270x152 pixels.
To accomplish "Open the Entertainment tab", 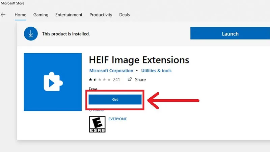I will [69, 15].
